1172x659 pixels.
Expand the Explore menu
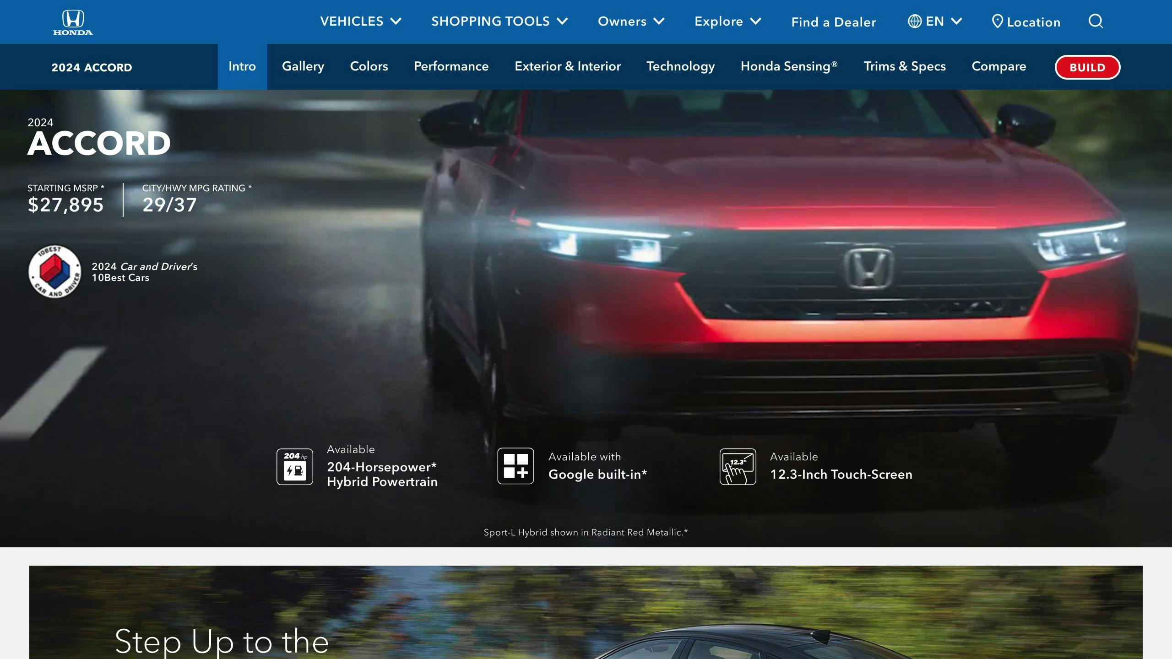click(x=727, y=21)
